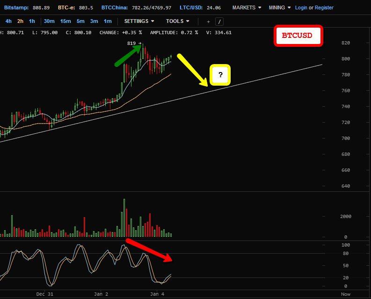This screenshot has height=299, width=371.
Task: Click the L: 795.00 low value
Action: click(x=45, y=33)
